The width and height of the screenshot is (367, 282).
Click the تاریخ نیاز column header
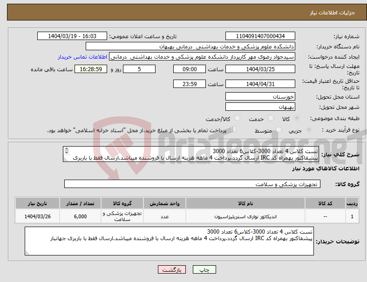coord(37,203)
